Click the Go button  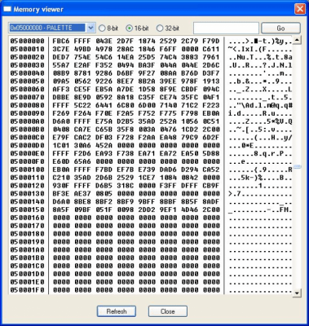click(x=280, y=28)
